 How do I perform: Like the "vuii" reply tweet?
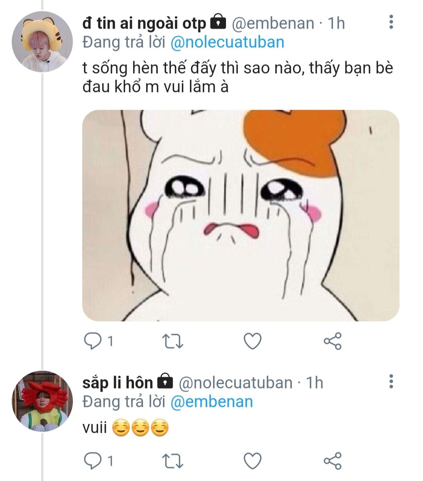[253, 461]
